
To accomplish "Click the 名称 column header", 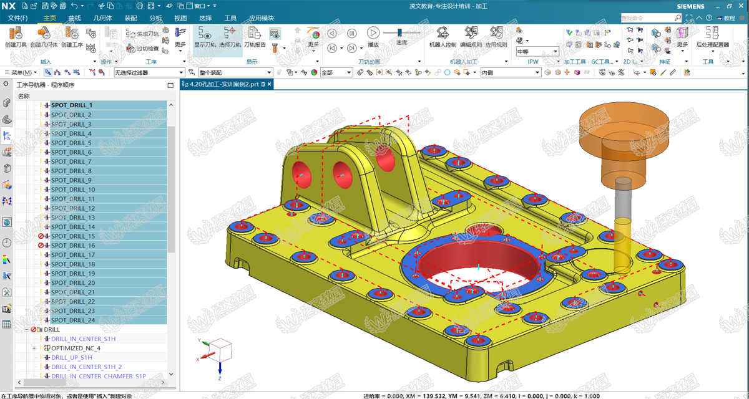I will click(x=24, y=96).
